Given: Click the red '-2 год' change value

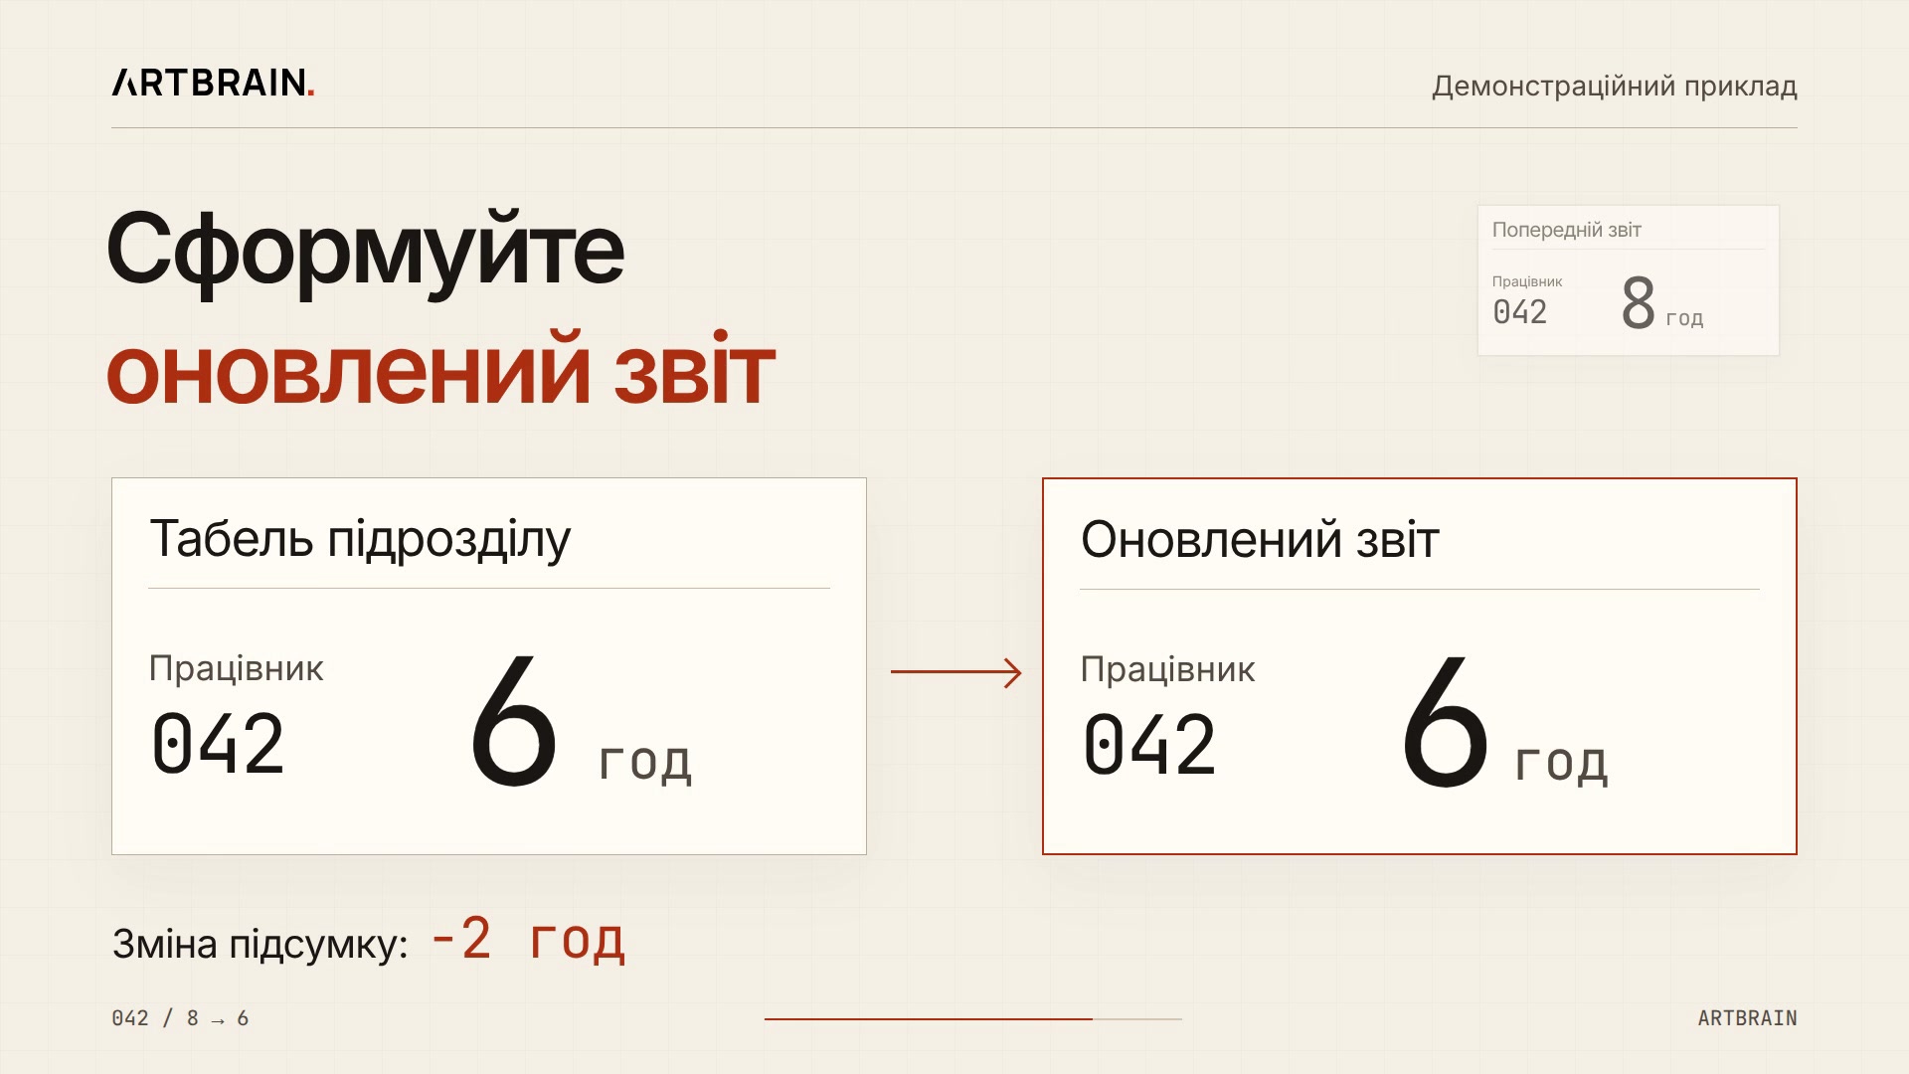Looking at the screenshot, I should pos(528,939).
